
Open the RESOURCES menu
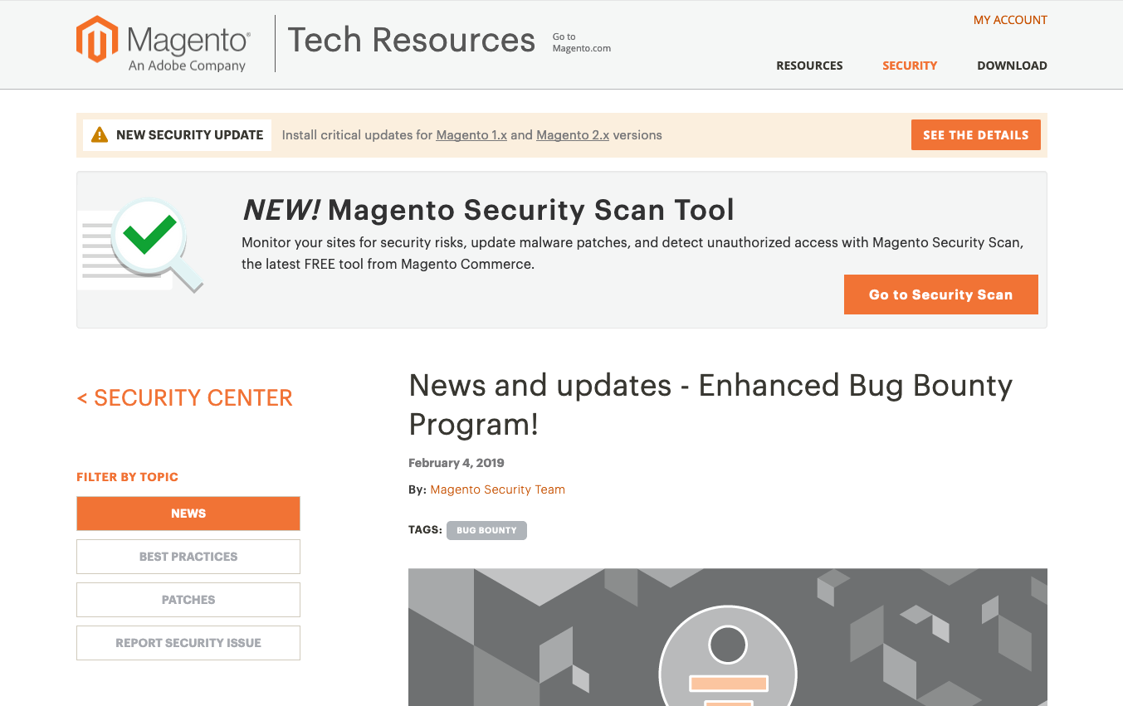click(809, 66)
